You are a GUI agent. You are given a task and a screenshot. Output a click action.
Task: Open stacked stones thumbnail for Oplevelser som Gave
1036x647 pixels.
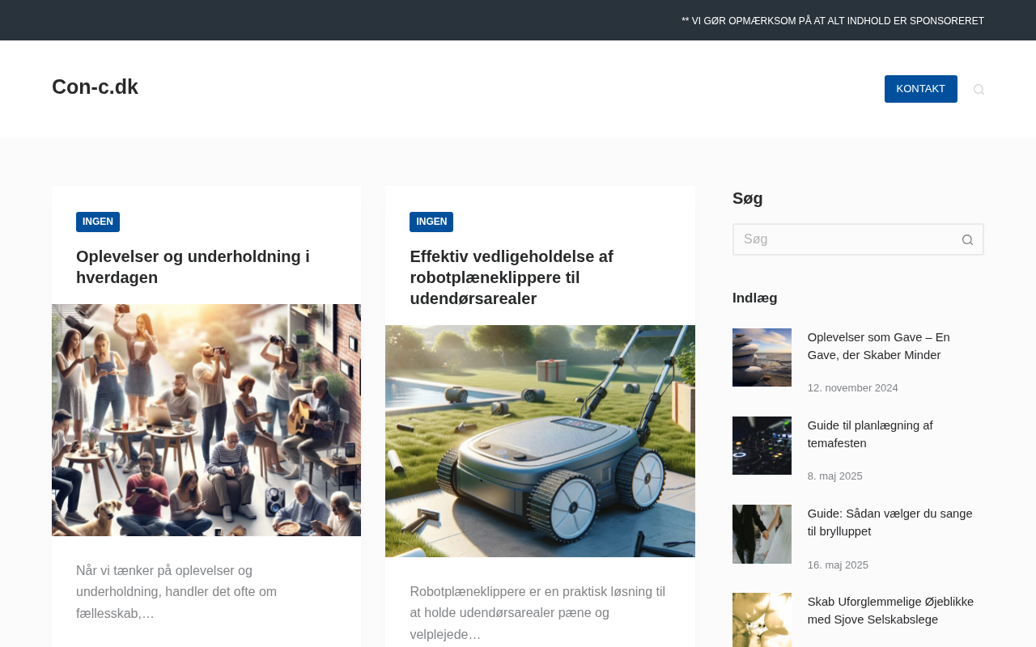point(762,357)
